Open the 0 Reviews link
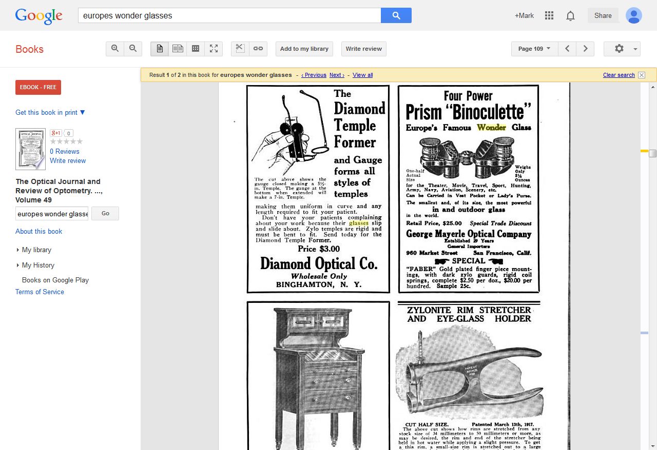 (x=65, y=151)
